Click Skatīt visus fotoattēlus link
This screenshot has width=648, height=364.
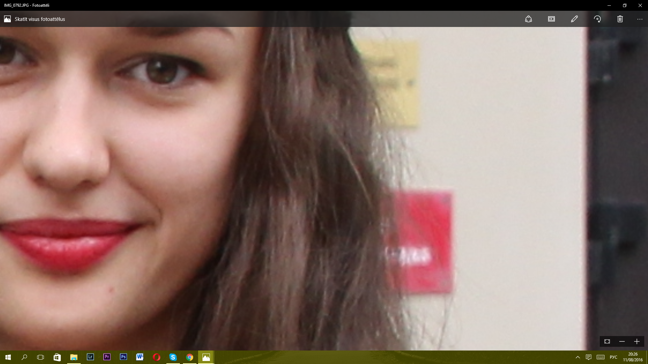[x=39, y=19]
